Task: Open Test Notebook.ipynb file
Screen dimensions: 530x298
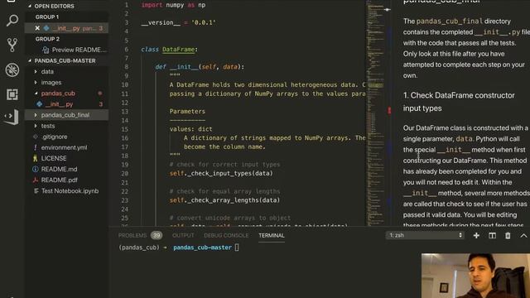Action: click(70, 191)
